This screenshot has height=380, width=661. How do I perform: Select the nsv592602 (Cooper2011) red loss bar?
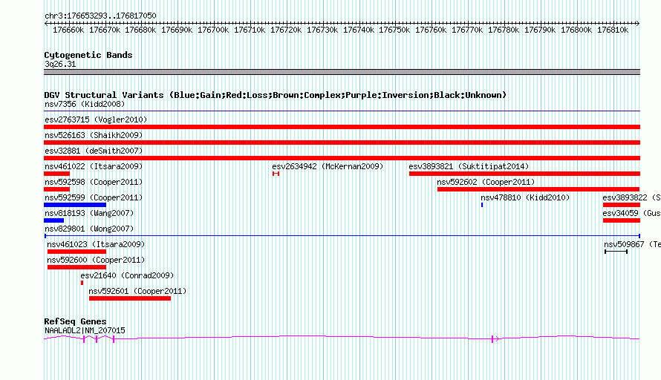click(x=538, y=189)
